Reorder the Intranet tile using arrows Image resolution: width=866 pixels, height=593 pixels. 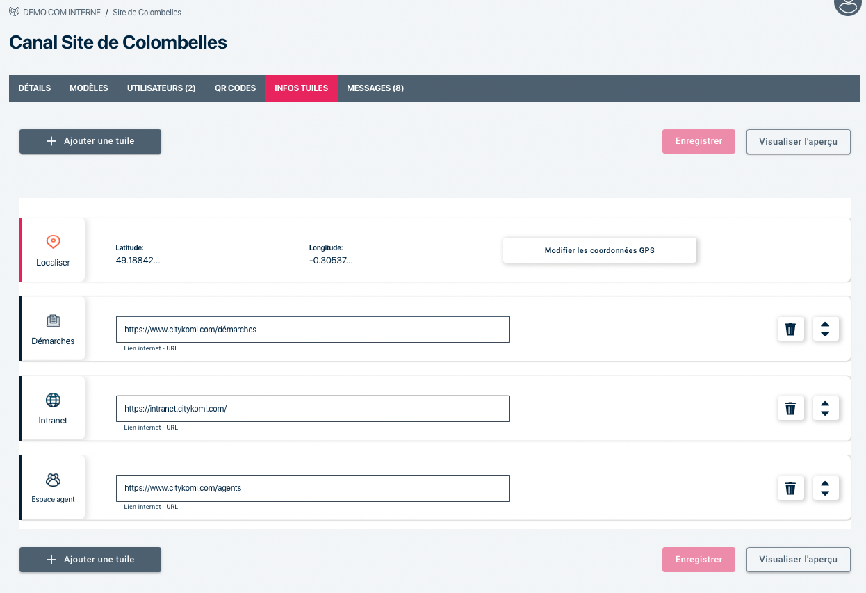pyautogui.click(x=825, y=409)
